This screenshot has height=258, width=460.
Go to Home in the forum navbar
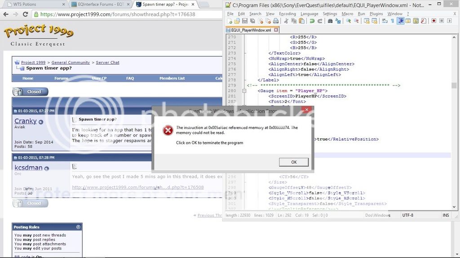point(28,78)
